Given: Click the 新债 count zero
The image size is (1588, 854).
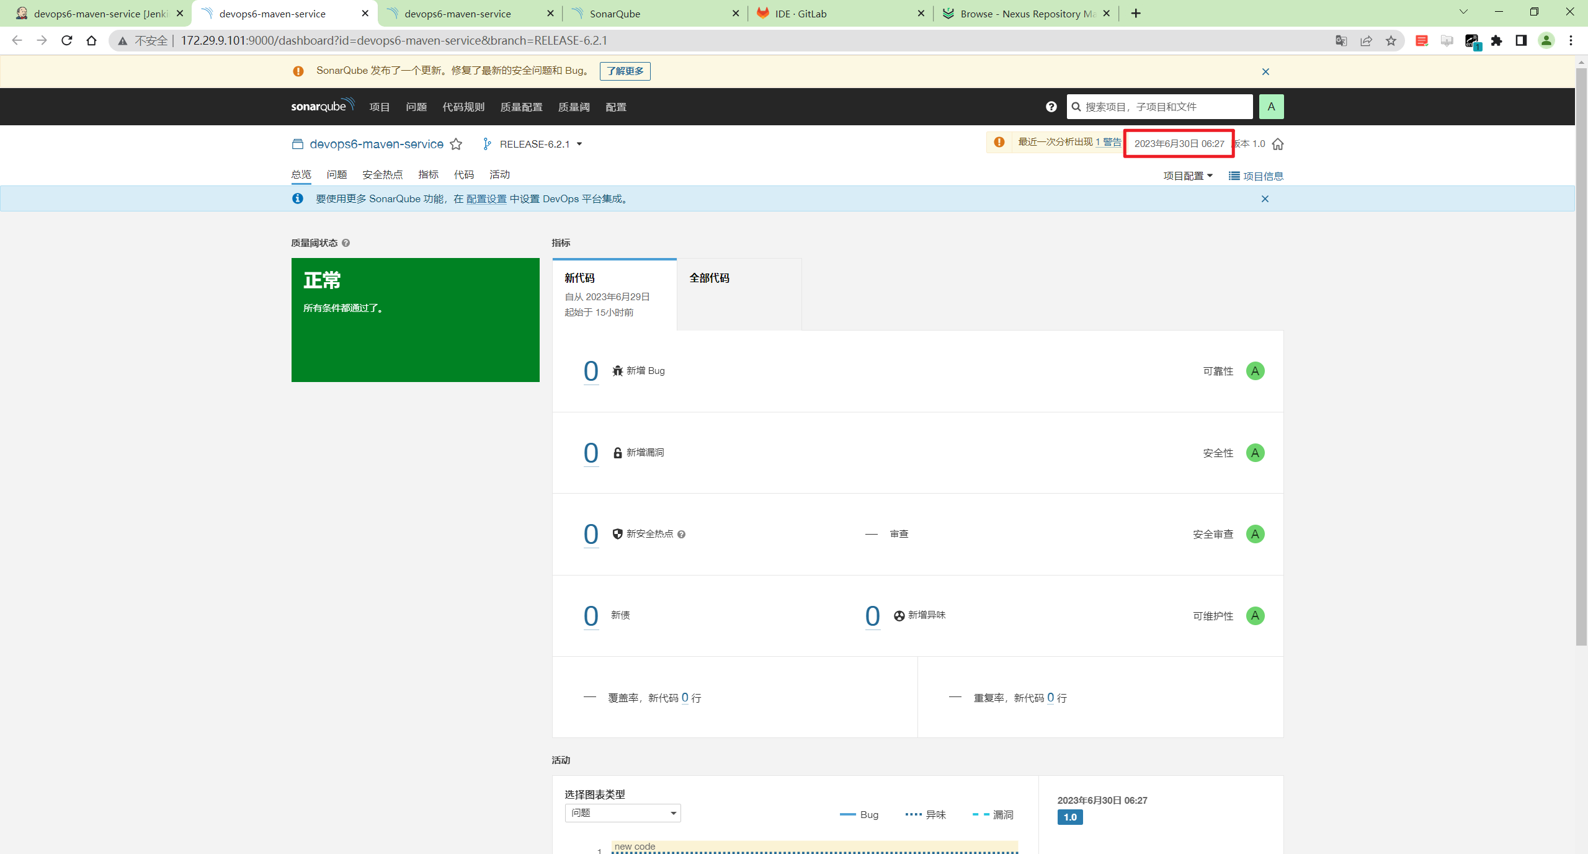Looking at the screenshot, I should click(x=591, y=616).
